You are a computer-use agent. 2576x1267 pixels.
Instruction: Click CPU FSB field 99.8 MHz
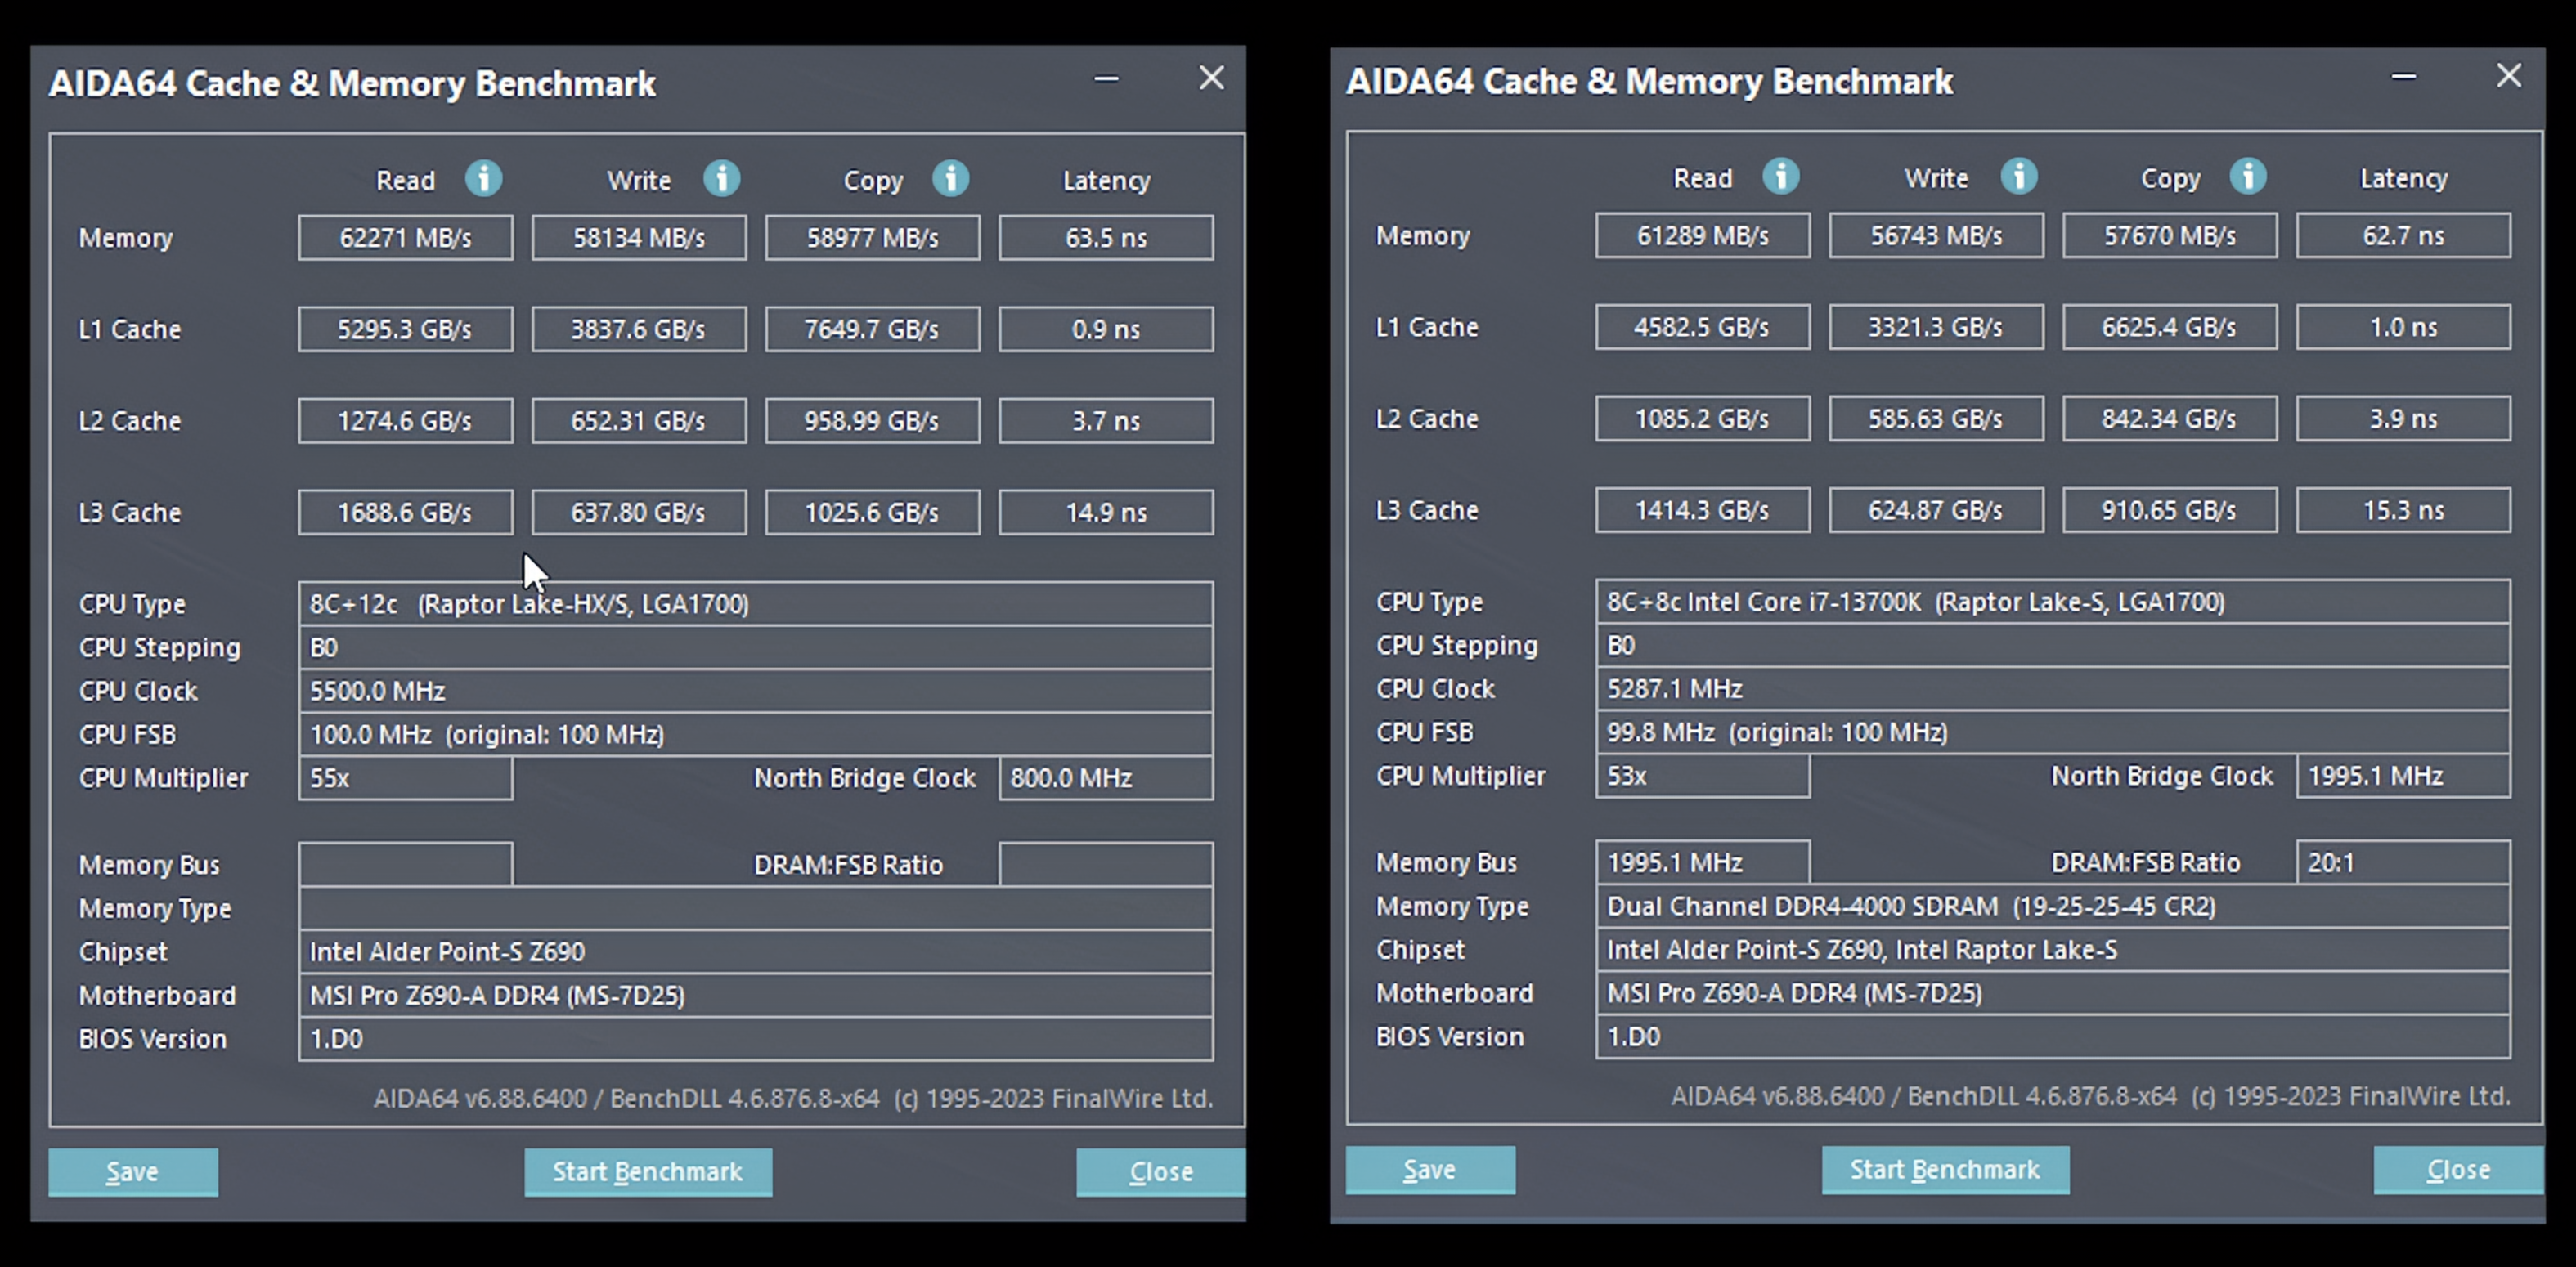tap(2053, 732)
